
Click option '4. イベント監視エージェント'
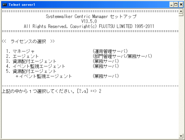35,66
